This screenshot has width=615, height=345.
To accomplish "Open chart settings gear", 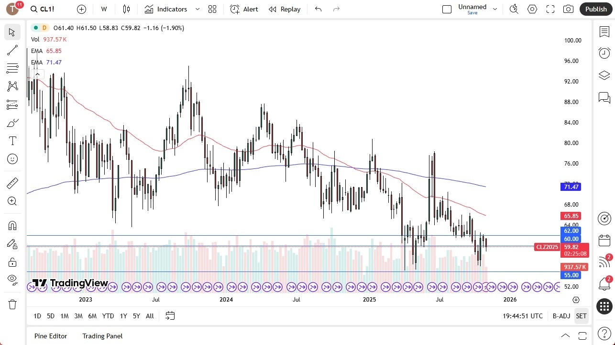I will point(532,9).
